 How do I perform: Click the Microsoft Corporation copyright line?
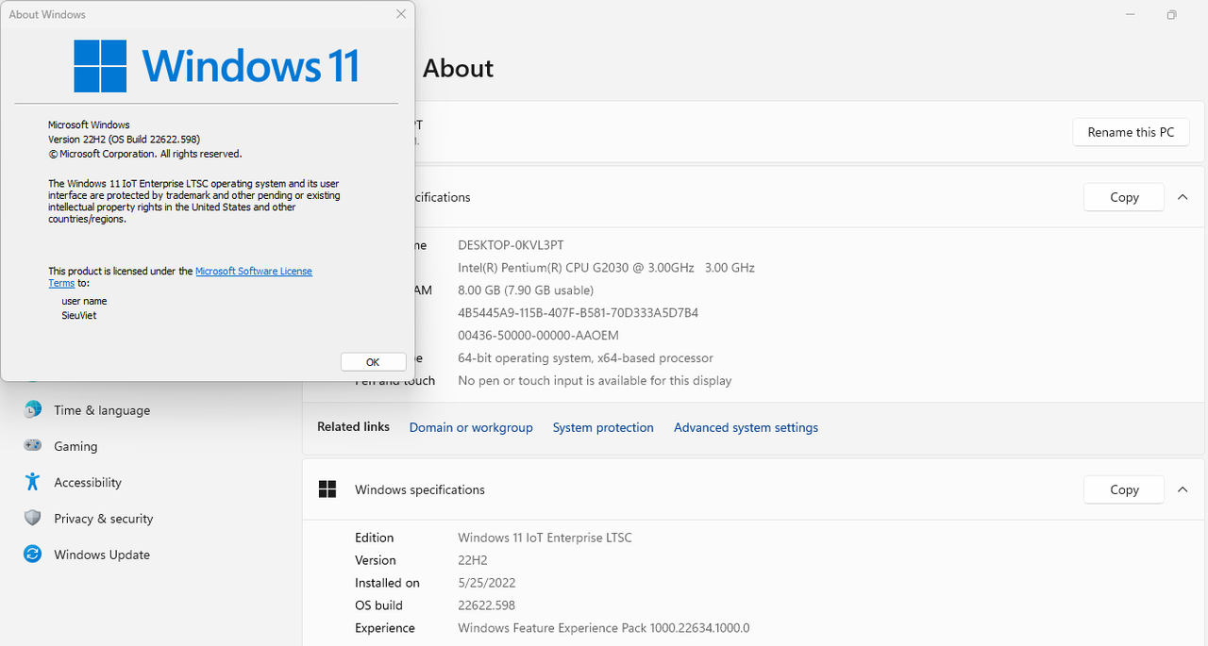coord(145,154)
